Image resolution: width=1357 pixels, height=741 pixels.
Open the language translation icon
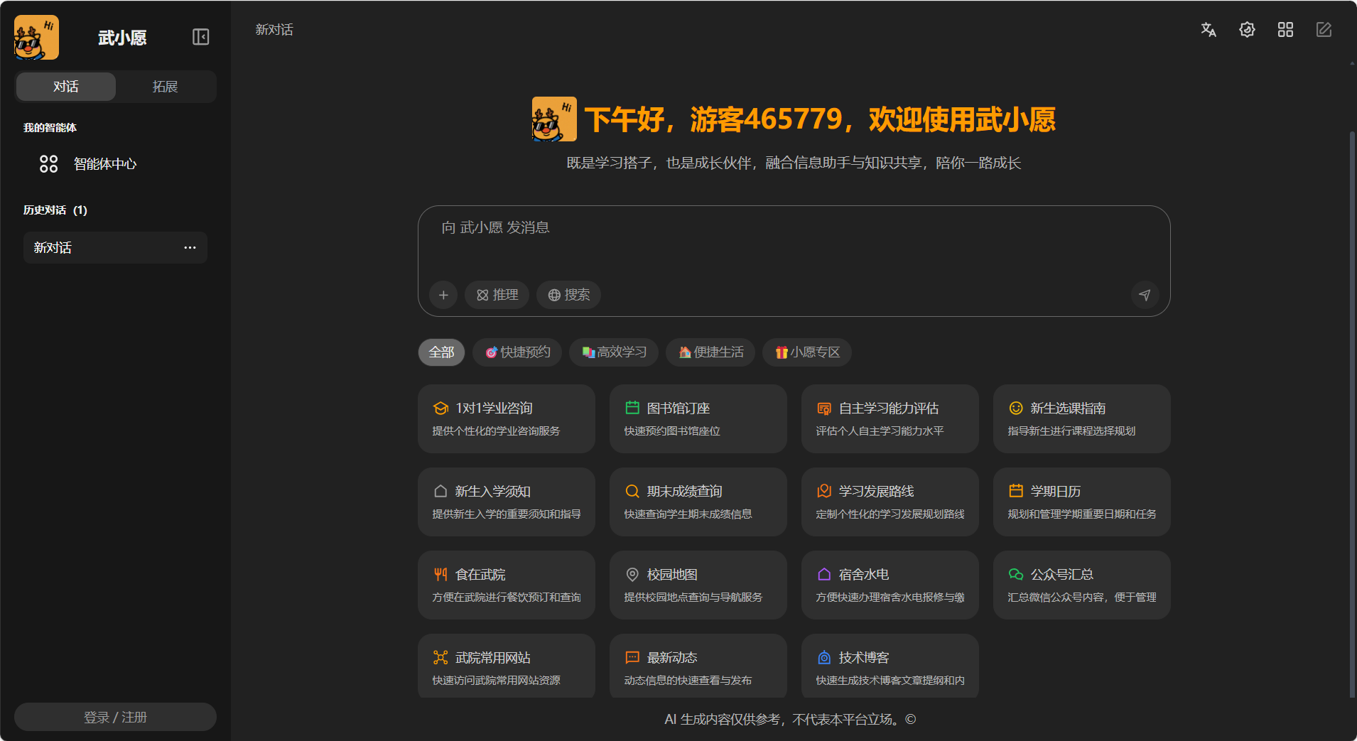[1209, 30]
